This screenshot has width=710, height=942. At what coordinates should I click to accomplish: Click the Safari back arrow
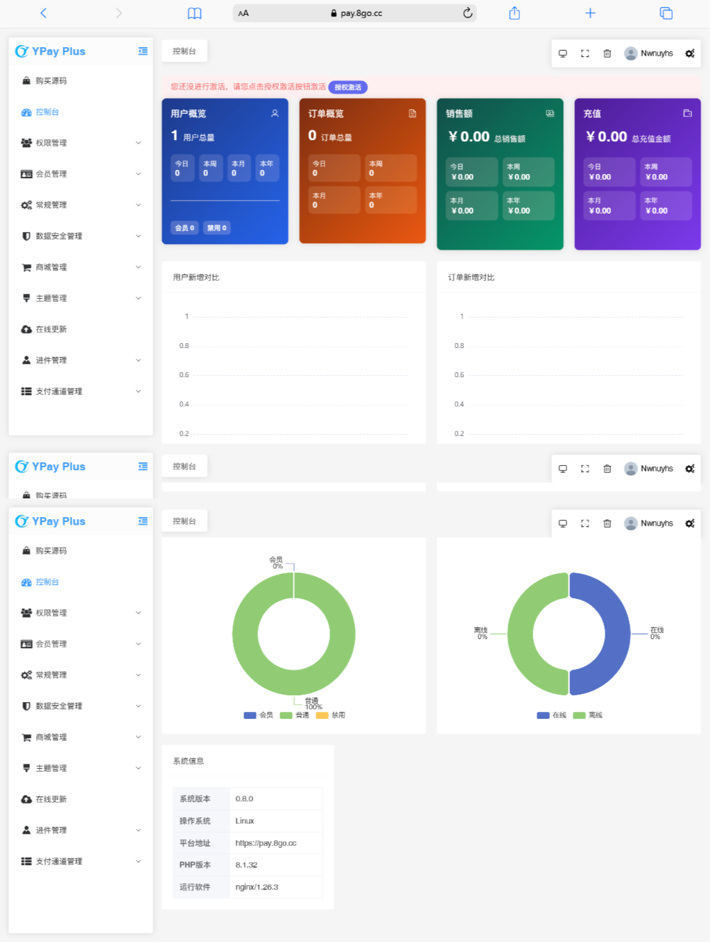click(x=44, y=13)
